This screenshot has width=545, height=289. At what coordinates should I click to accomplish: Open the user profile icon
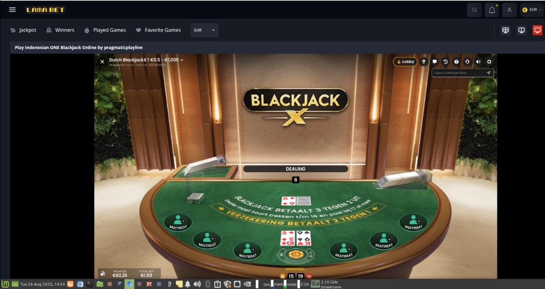tap(510, 10)
